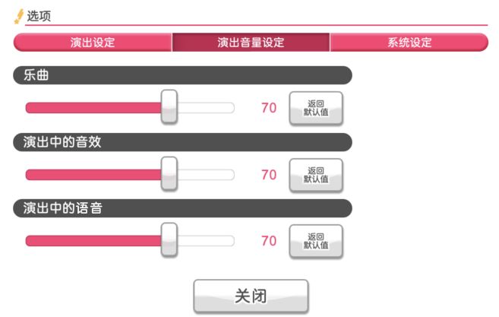Reset 乐曲 volume with 返回默认值
499x317 pixels.
(x=316, y=108)
